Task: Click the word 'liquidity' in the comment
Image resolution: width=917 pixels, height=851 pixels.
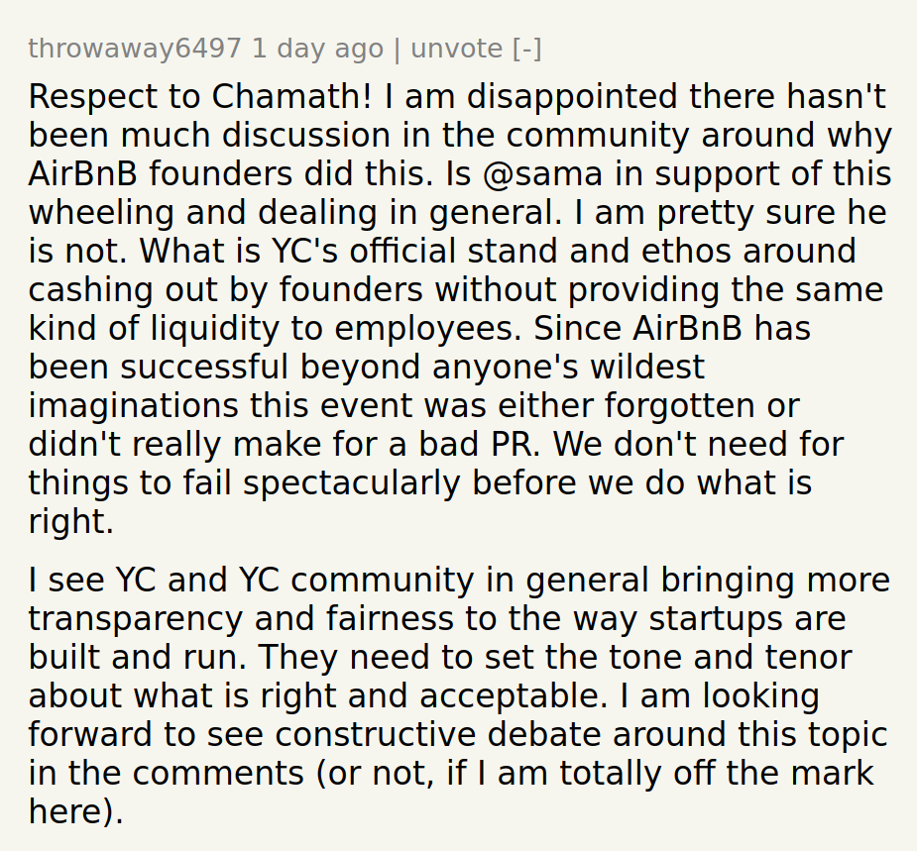Action: [215, 329]
